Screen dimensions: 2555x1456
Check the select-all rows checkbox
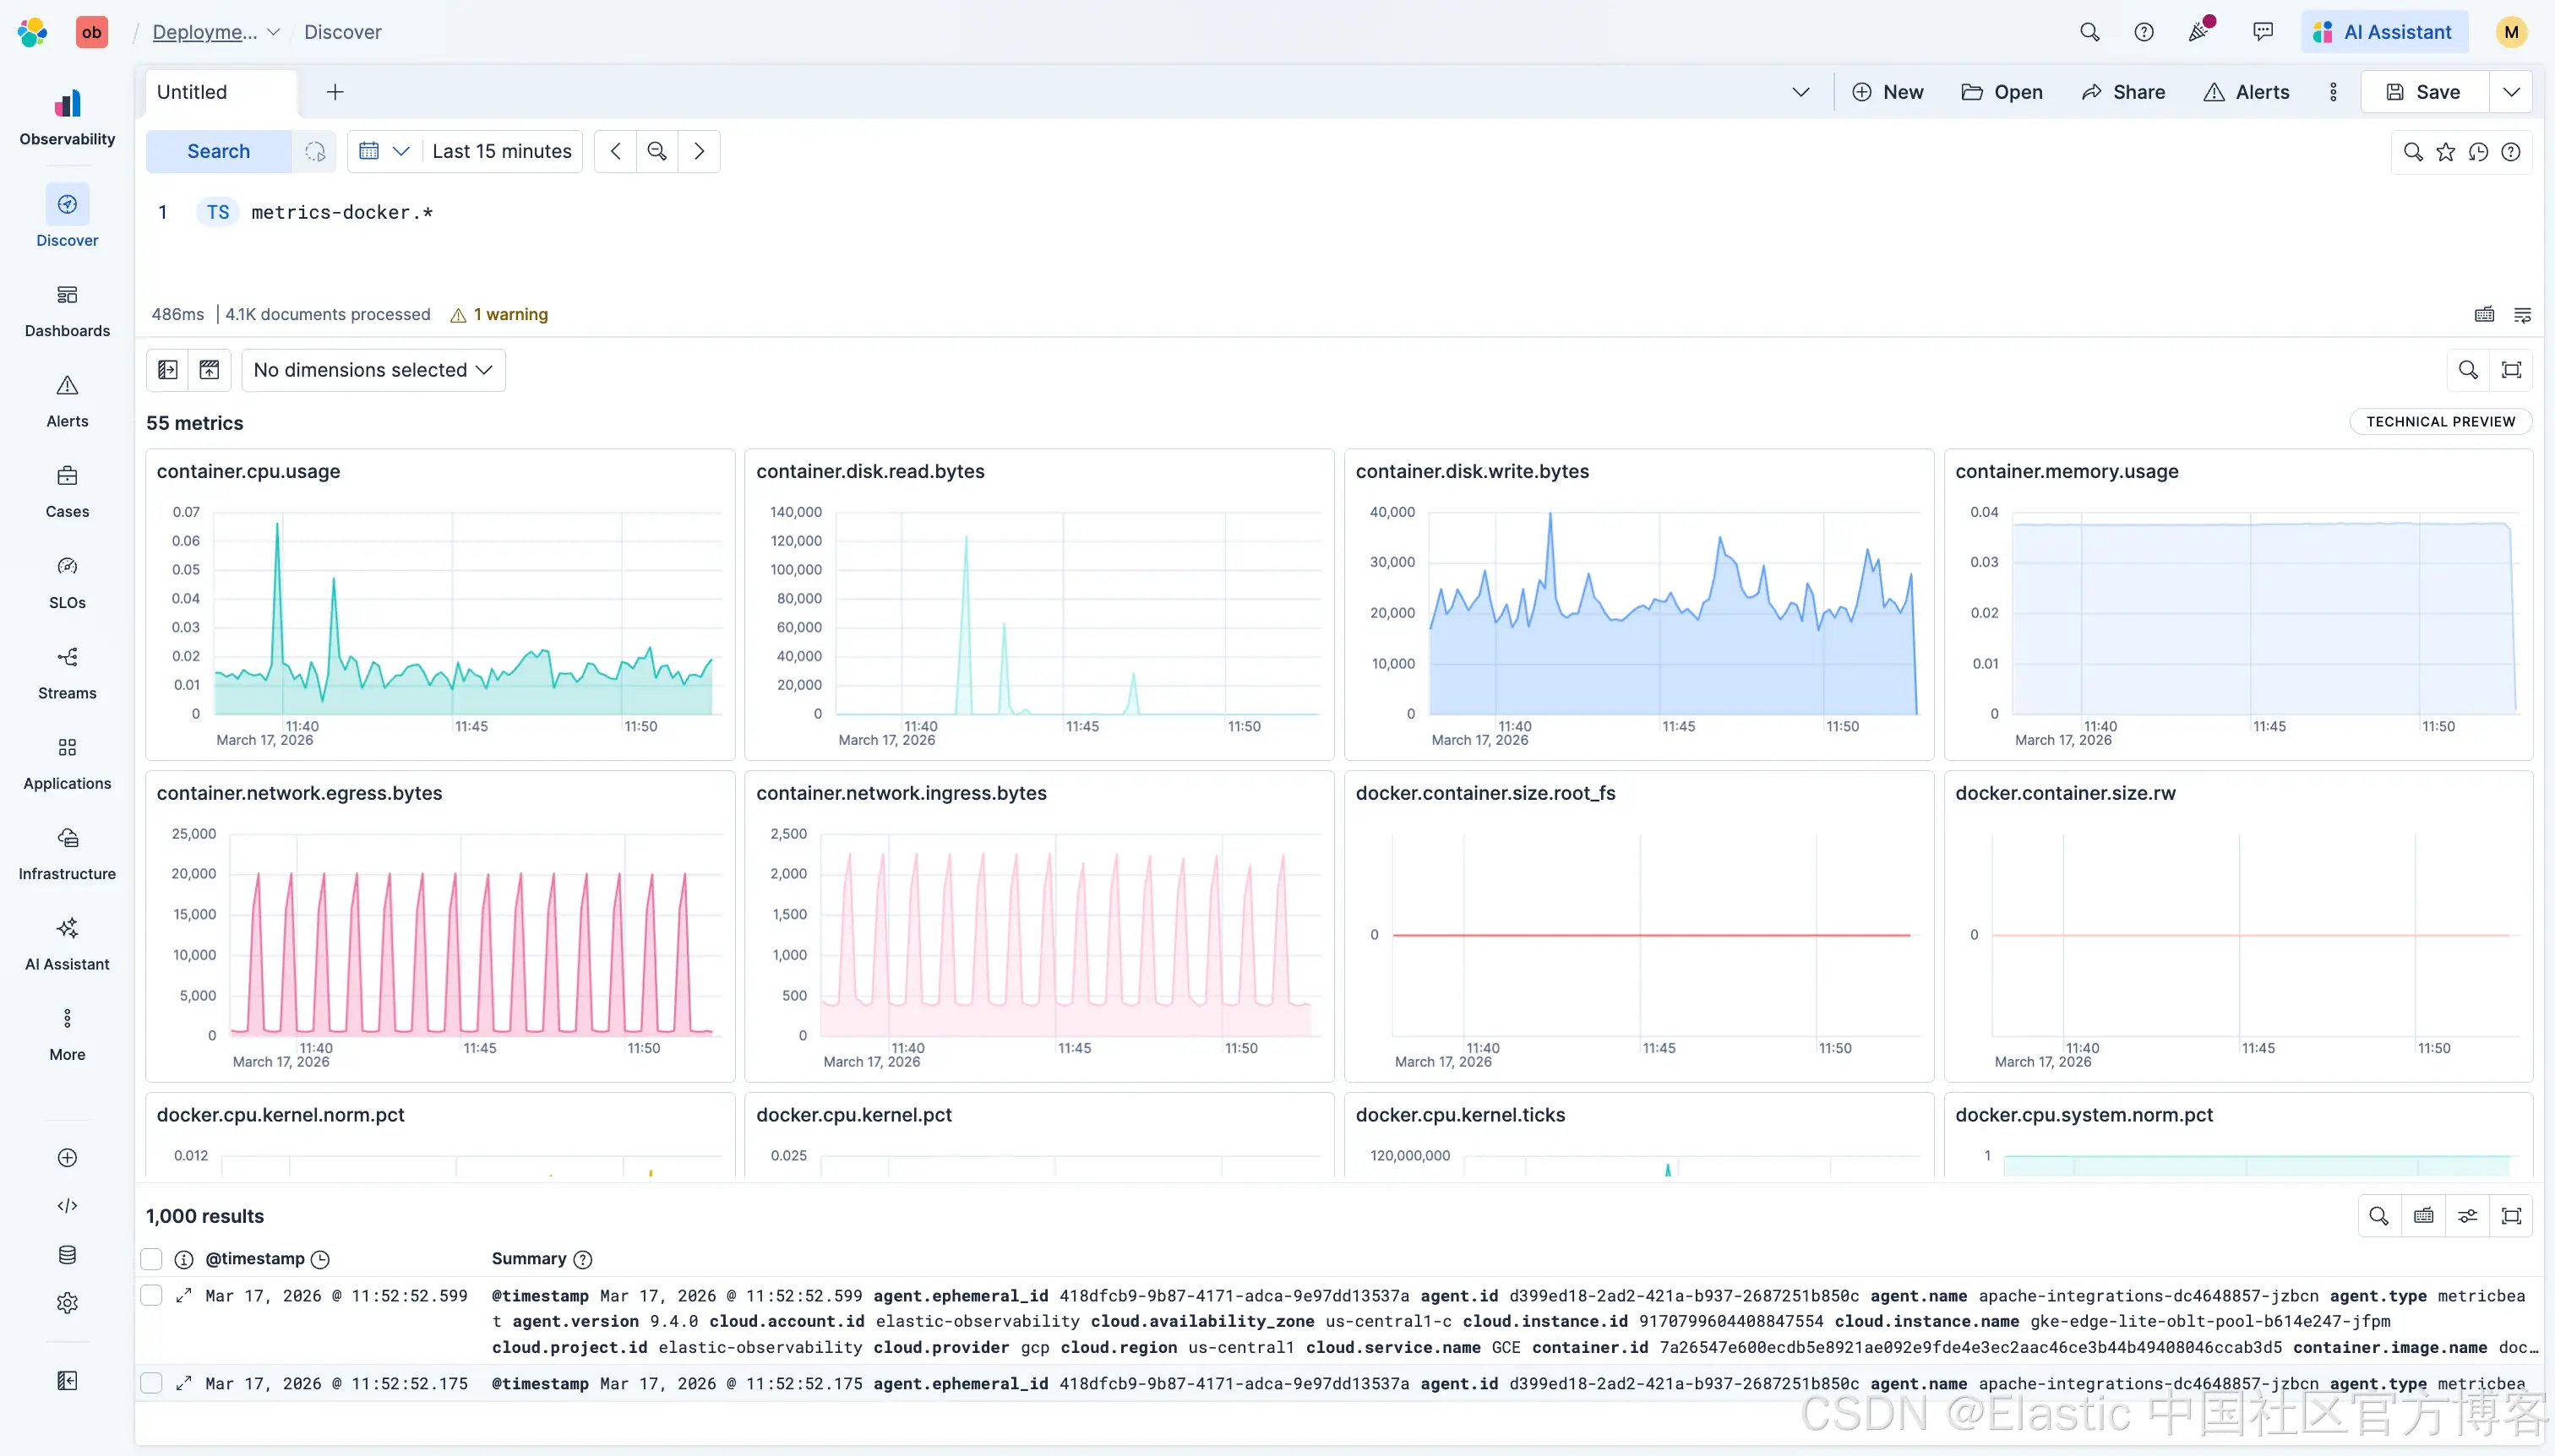point(152,1259)
